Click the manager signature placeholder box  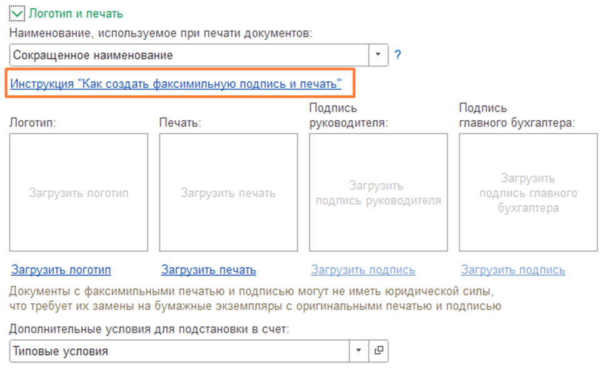[378, 192]
